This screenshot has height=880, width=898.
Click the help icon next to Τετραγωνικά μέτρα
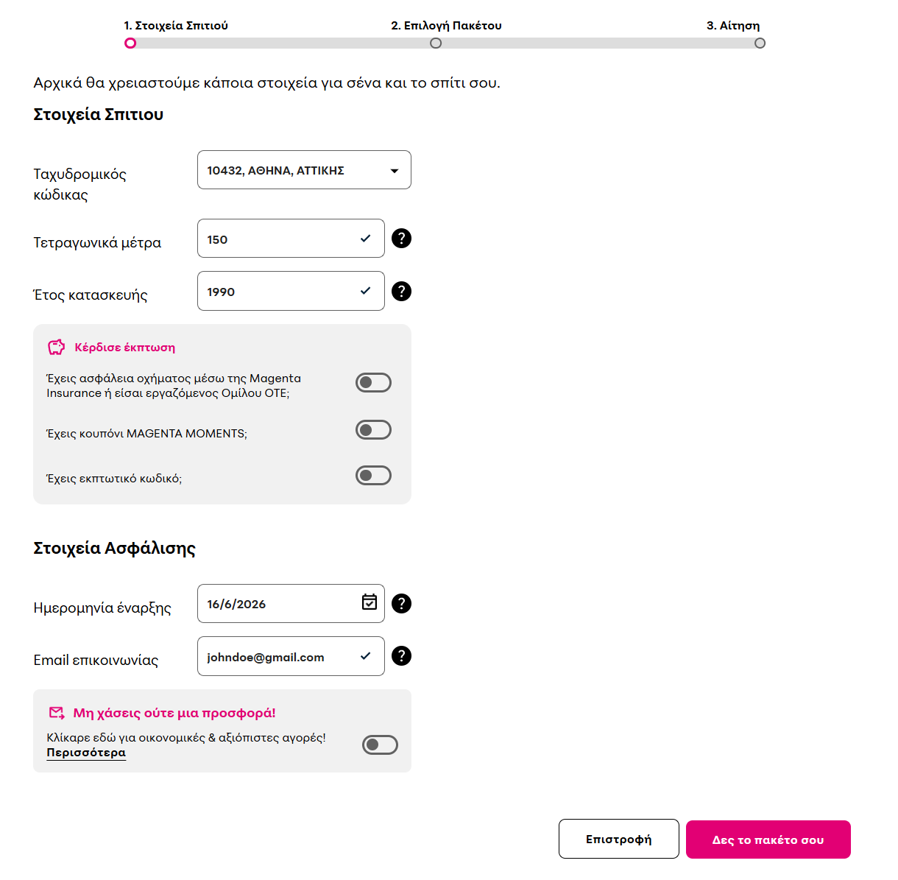[x=401, y=239]
